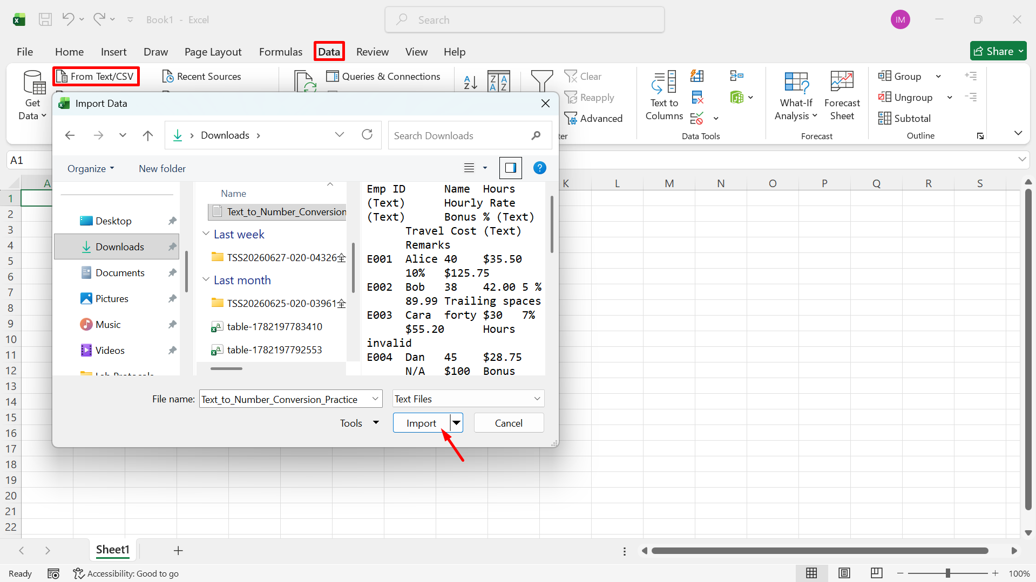Collapse the ribbon with chevron
Image resolution: width=1036 pixels, height=582 pixels.
pyautogui.click(x=1018, y=133)
